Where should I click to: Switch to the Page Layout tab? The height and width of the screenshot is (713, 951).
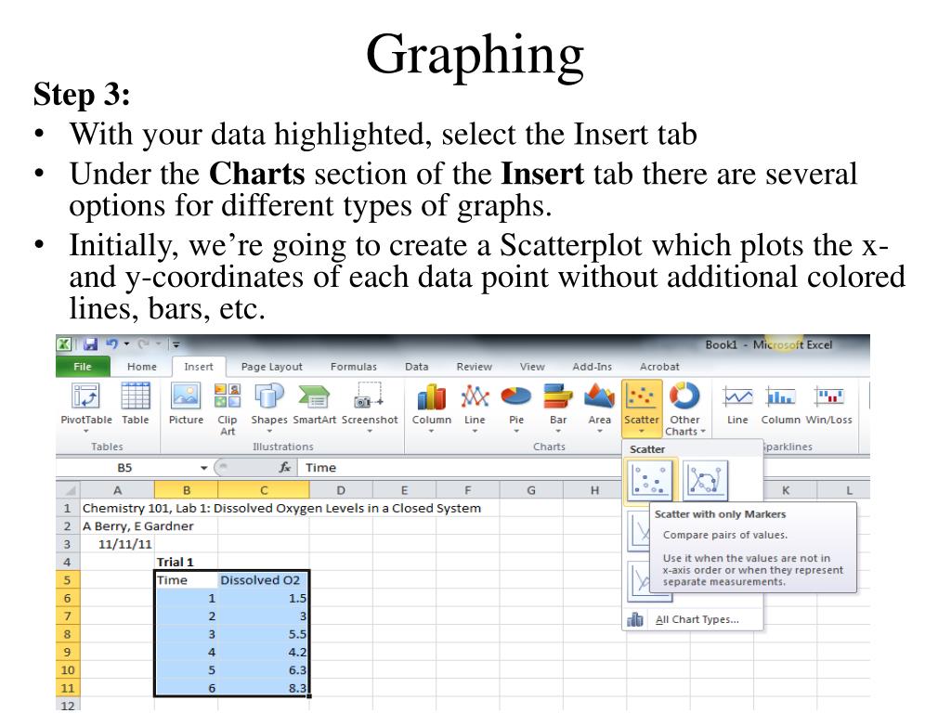click(x=272, y=366)
